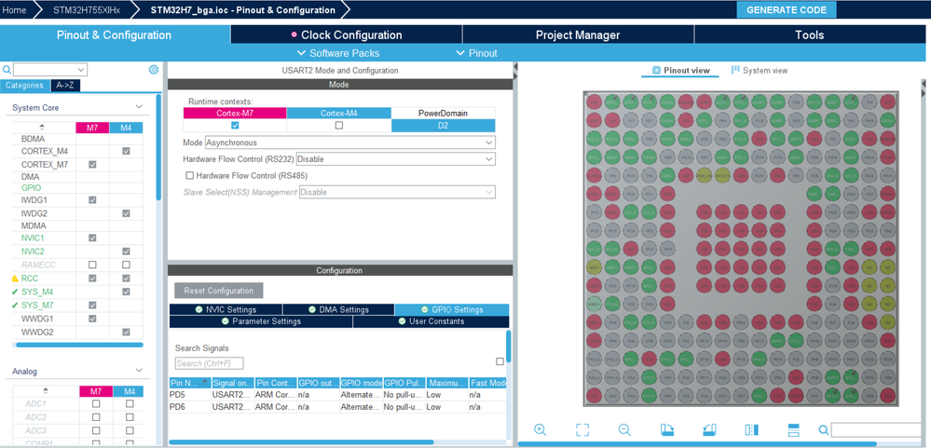Open the Tools tab
Image resolution: width=931 pixels, height=448 pixels.
(809, 35)
